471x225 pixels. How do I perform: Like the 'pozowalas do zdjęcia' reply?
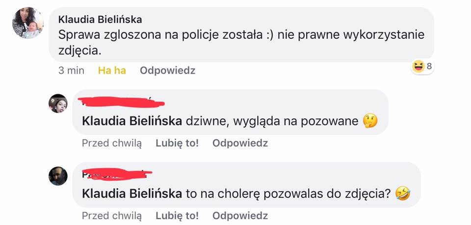click(x=177, y=216)
